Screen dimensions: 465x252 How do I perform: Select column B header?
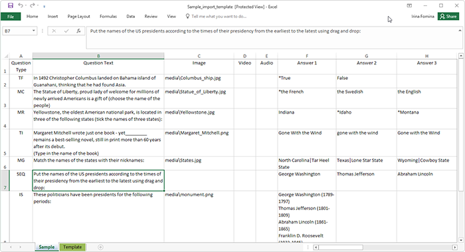(98, 56)
